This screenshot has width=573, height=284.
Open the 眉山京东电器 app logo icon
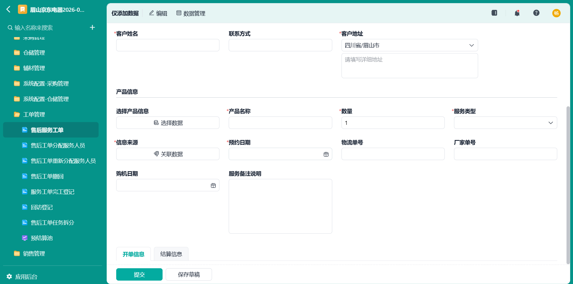pyautogui.click(x=23, y=10)
